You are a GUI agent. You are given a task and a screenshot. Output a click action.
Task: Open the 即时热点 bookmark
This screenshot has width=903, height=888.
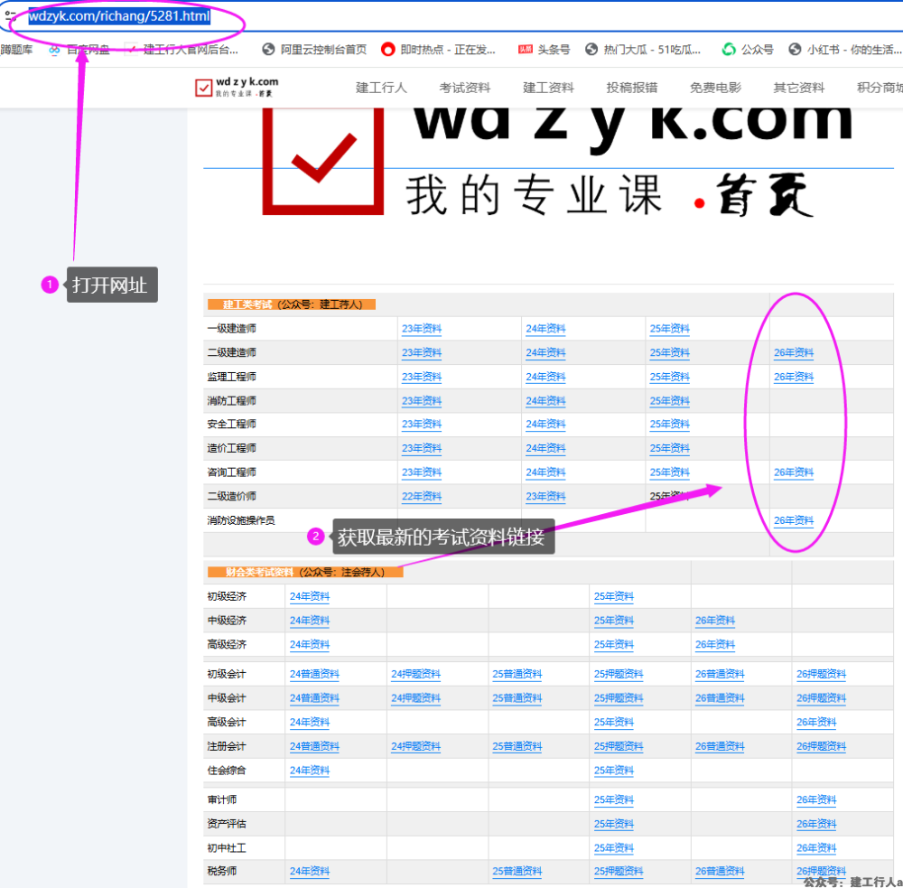pyautogui.click(x=438, y=50)
